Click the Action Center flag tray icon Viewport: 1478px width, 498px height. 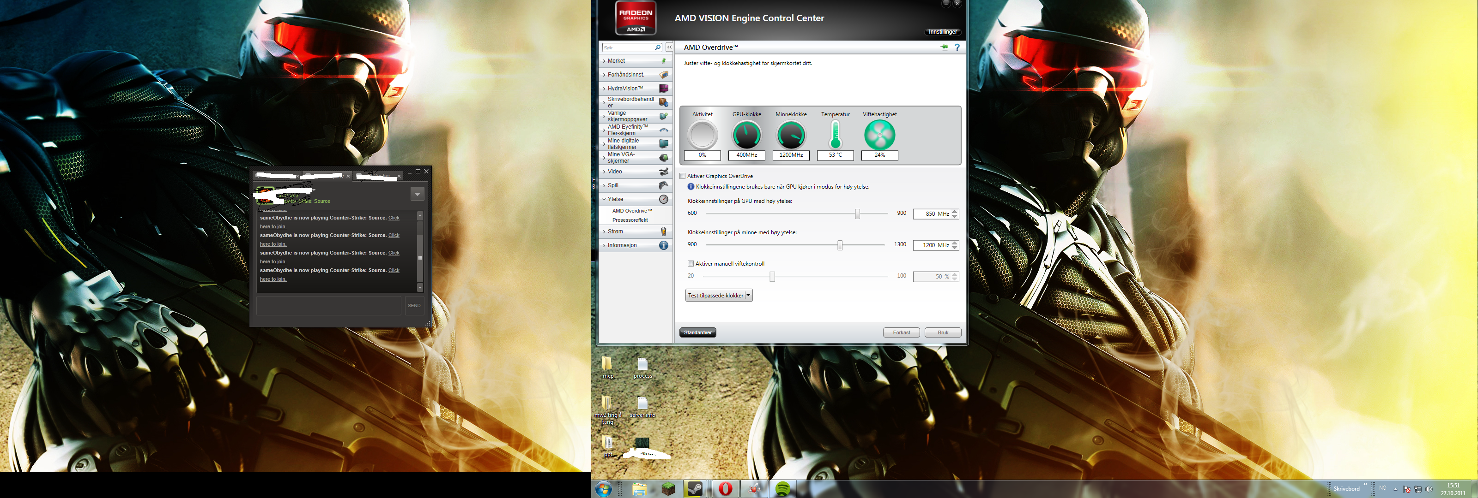(1406, 489)
